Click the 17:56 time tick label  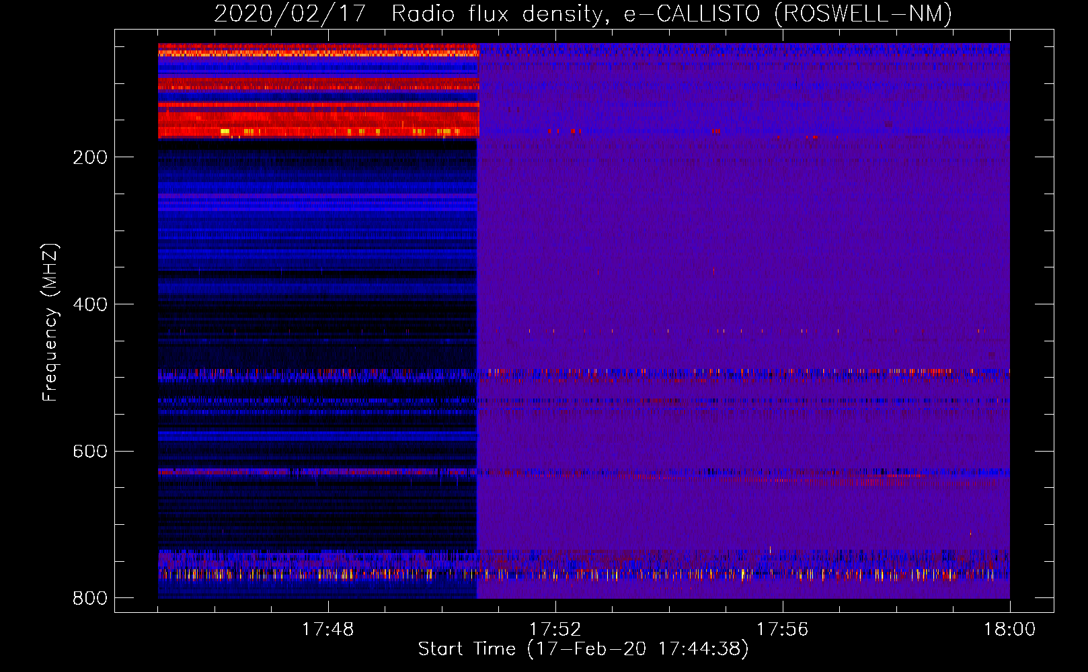click(x=782, y=630)
